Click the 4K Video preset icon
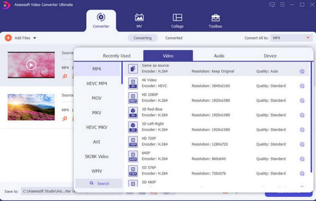The width and height of the screenshot is (316, 201). (x=133, y=83)
